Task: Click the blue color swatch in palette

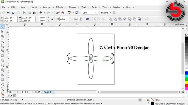Action: 187,73
